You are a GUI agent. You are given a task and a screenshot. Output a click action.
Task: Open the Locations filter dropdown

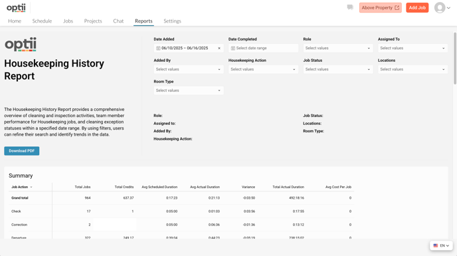point(412,69)
